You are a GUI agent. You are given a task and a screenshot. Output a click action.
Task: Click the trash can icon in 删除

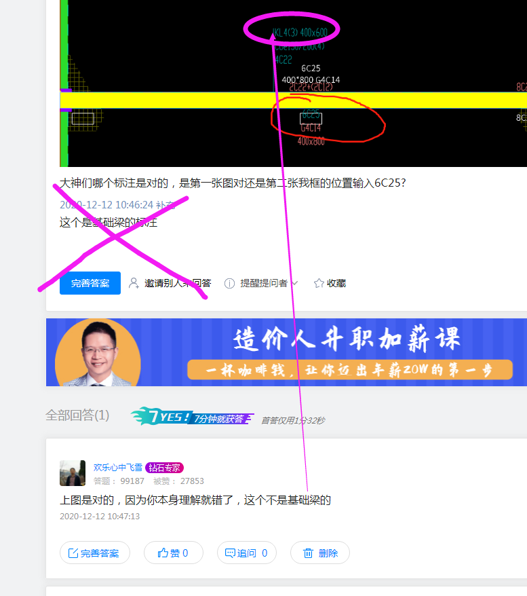(x=309, y=553)
